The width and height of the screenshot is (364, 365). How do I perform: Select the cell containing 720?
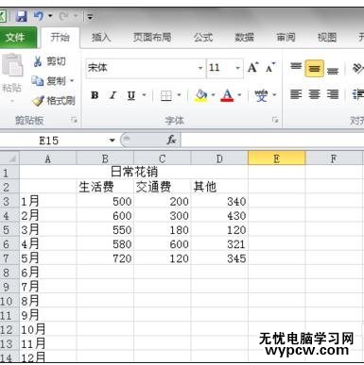[105, 258]
